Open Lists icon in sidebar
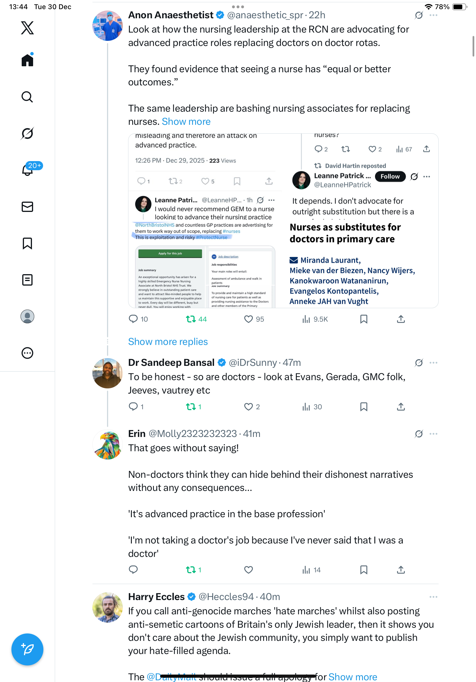476x682 pixels. pyautogui.click(x=27, y=280)
